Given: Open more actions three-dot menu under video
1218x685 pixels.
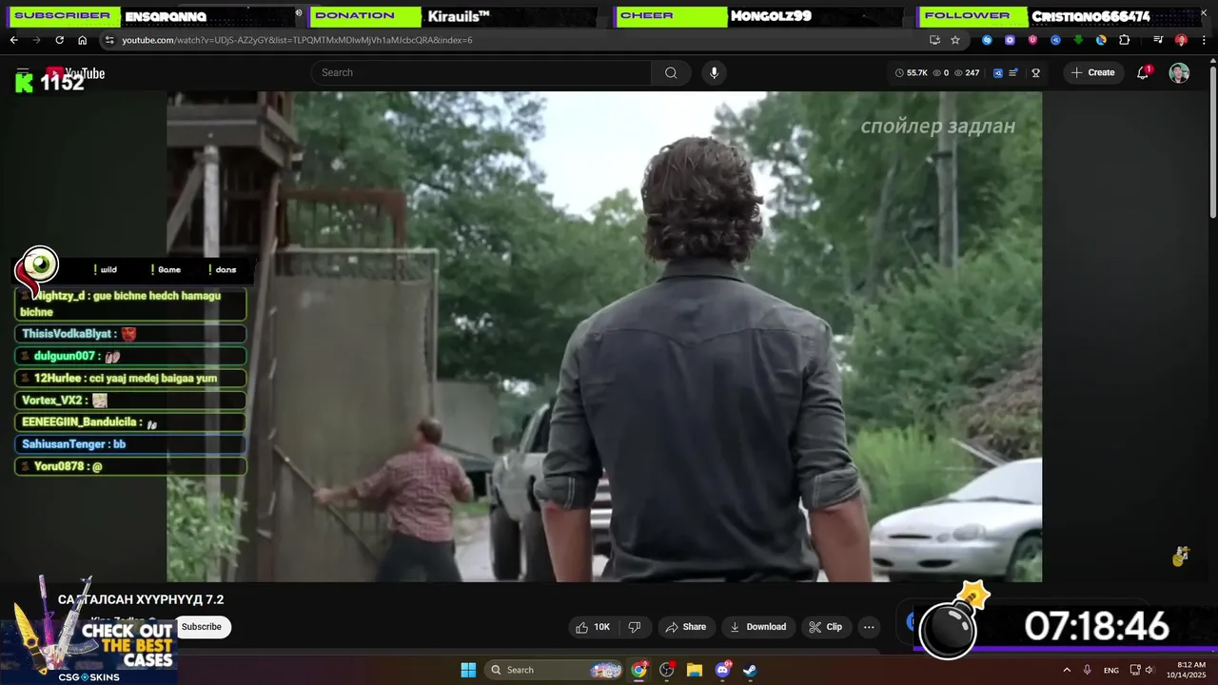Looking at the screenshot, I should click(869, 627).
